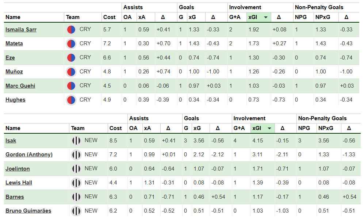This screenshot has width=364, height=221.
Task: Open the Ismaila Sarr player link
Action: tap(21, 30)
